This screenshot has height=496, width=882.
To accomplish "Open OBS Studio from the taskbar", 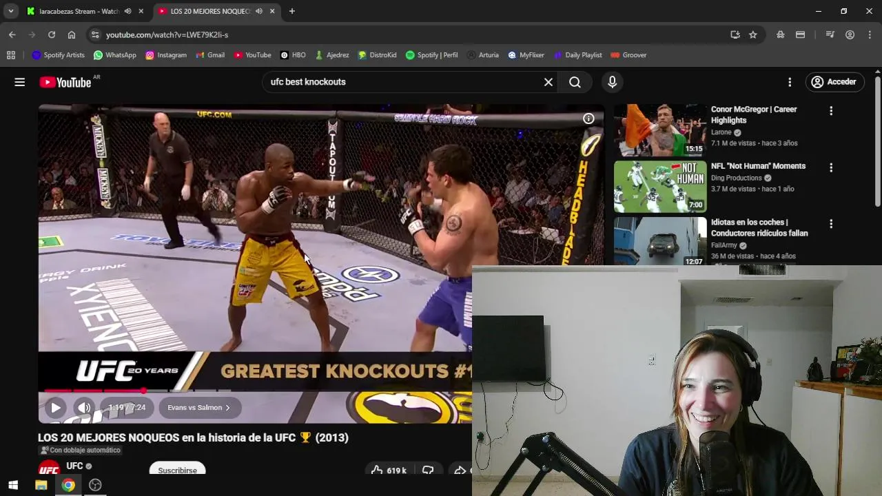I will click(x=95, y=485).
